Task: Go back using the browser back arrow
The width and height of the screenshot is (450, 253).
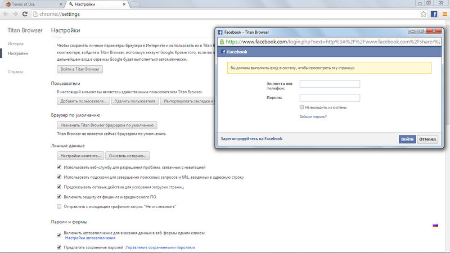Action: pyautogui.click(x=6, y=14)
